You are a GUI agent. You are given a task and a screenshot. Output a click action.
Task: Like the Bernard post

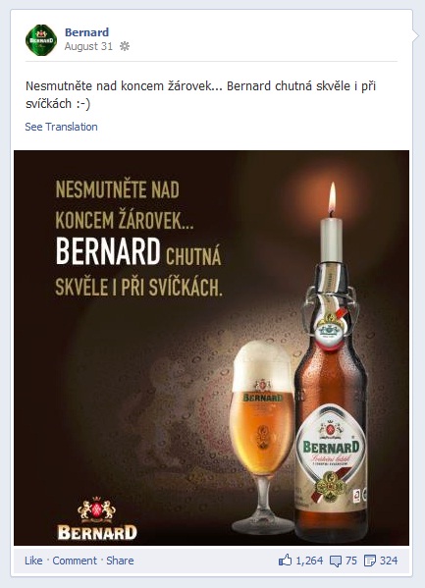pos(33,561)
